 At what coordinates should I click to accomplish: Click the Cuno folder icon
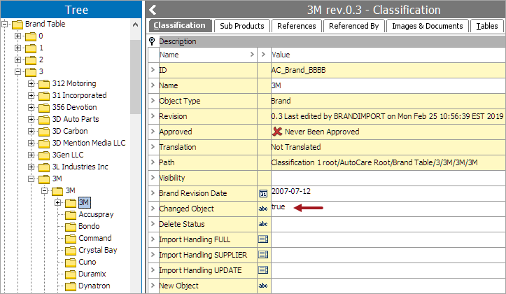coord(71,262)
